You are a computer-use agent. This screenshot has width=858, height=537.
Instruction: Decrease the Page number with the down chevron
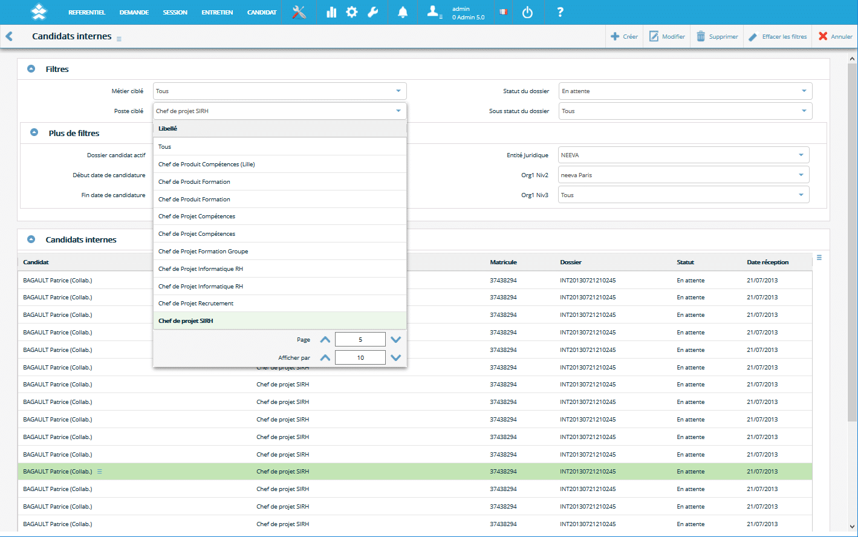pos(396,340)
